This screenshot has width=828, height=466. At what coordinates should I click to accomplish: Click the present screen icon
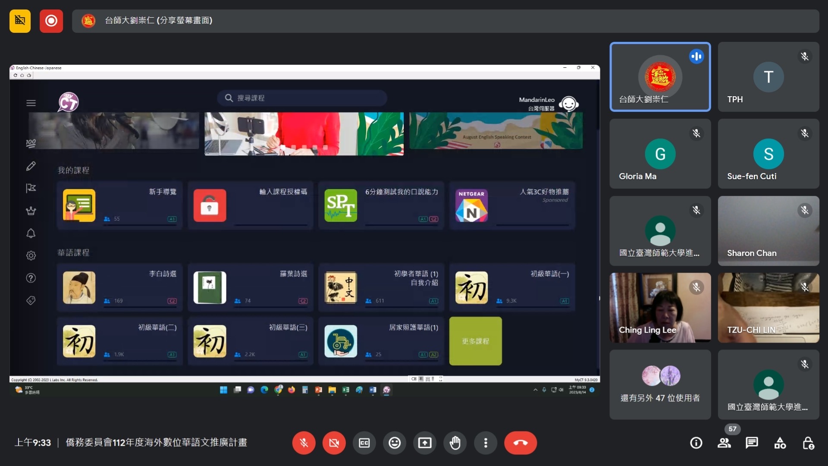[425, 443]
